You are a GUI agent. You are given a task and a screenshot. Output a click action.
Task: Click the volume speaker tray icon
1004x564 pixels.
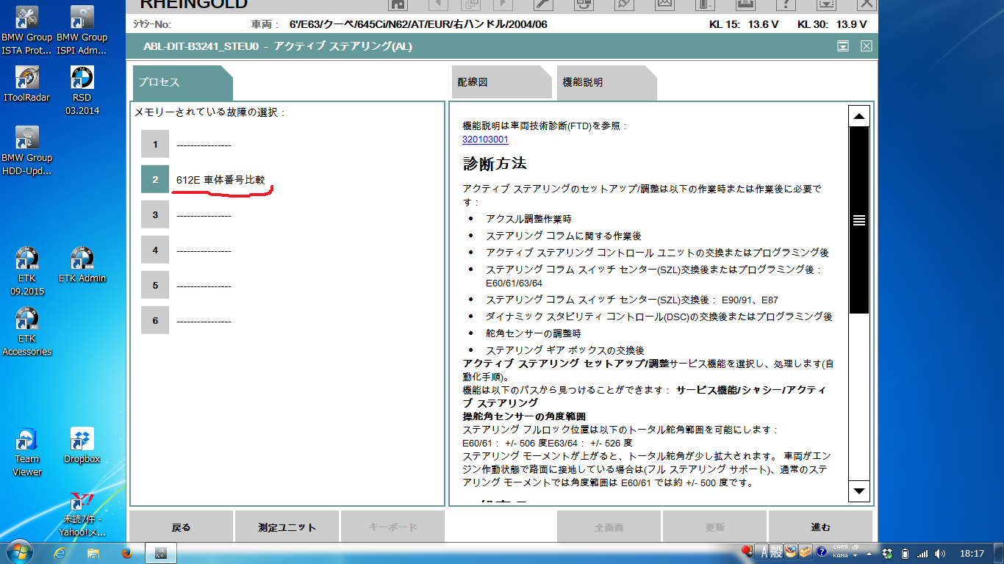pyautogui.click(x=942, y=553)
